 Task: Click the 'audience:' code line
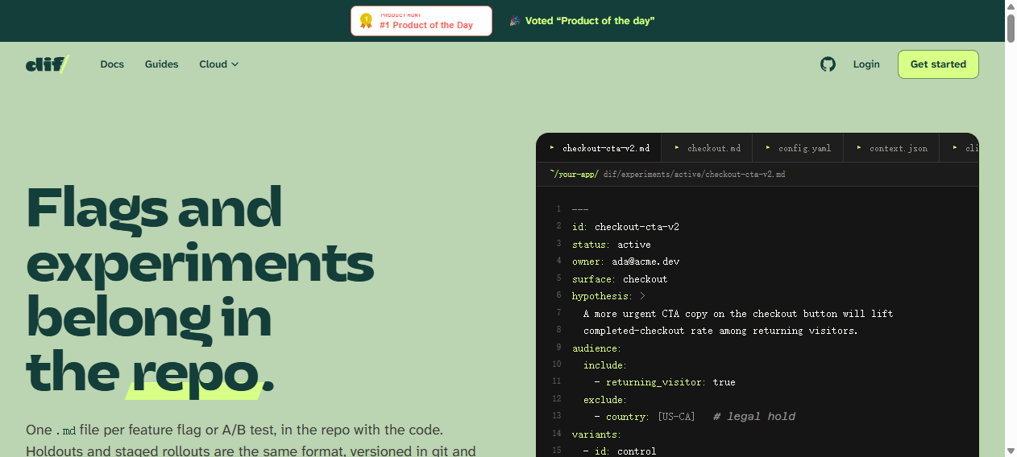(596, 348)
